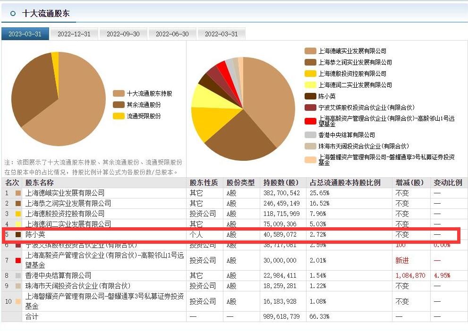Open shareholder 上海德峨实业发展有限公司 in table row 1
This screenshot has height=331, width=468.
(x=65, y=193)
